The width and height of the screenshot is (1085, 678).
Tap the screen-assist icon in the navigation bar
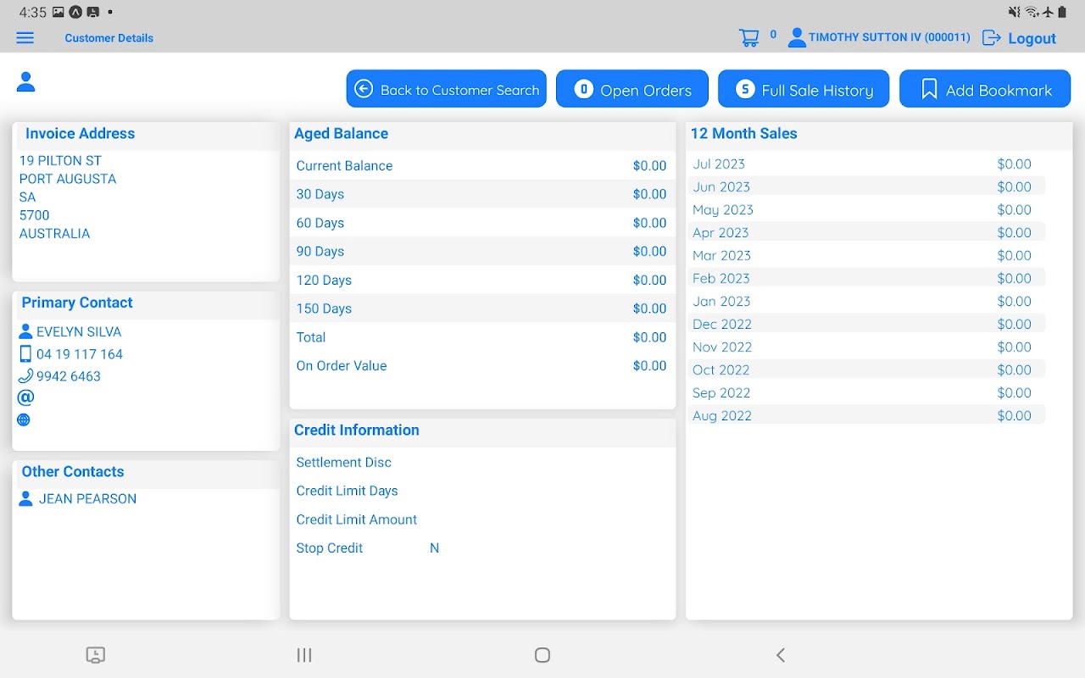pyautogui.click(x=96, y=654)
